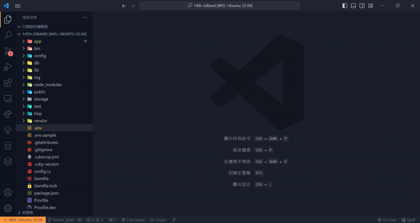The image size is (420, 223).
Task: Go back with the left arrow
Action: (x=124, y=6)
